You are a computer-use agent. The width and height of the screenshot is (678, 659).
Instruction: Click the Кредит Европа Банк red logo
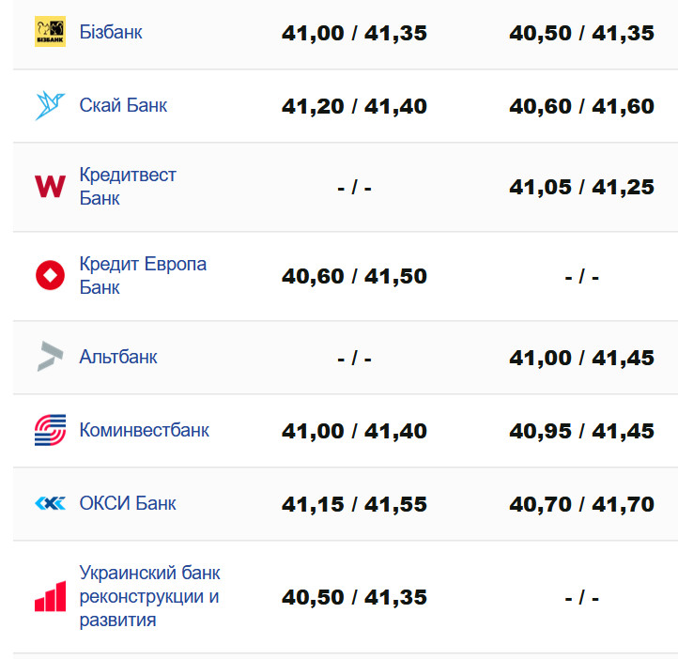click(x=50, y=275)
